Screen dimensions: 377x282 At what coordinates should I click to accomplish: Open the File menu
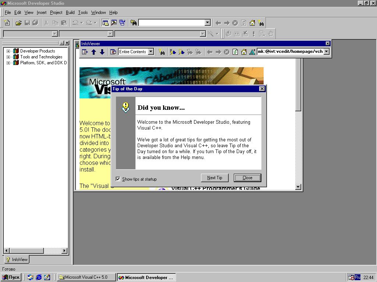[8, 12]
